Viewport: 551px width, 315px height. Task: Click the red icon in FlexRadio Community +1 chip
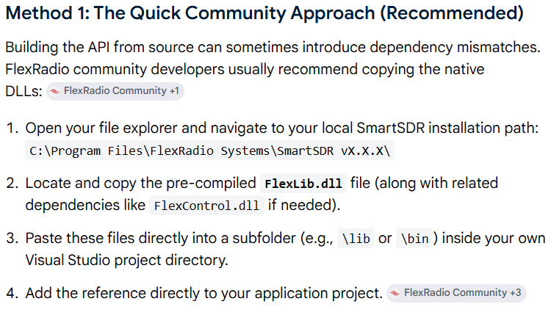coord(55,91)
